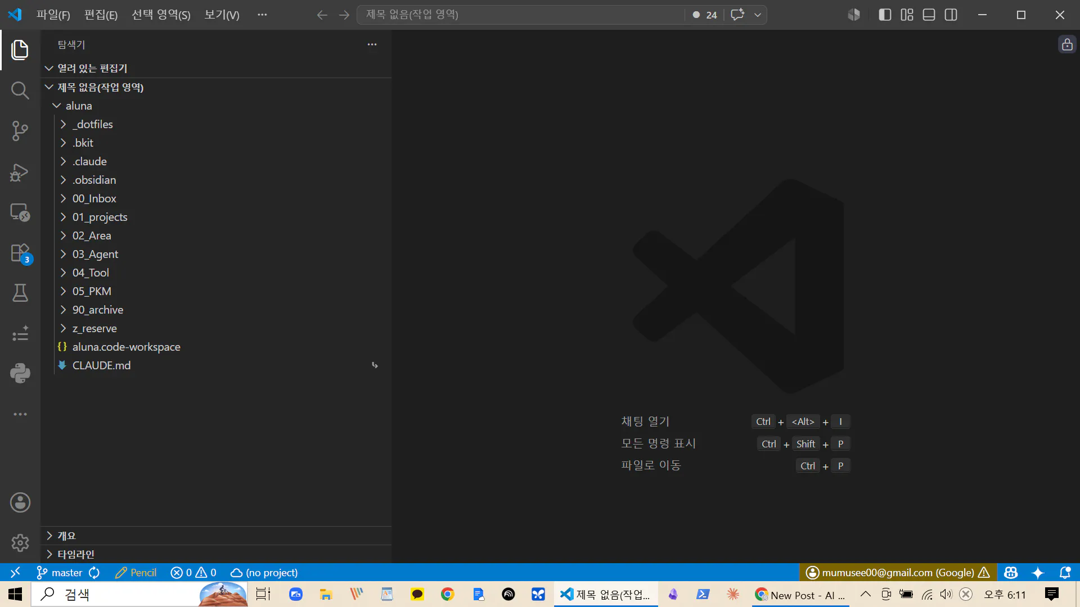Show more menus via title bar ellipsis
The width and height of the screenshot is (1080, 607).
(x=262, y=15)
